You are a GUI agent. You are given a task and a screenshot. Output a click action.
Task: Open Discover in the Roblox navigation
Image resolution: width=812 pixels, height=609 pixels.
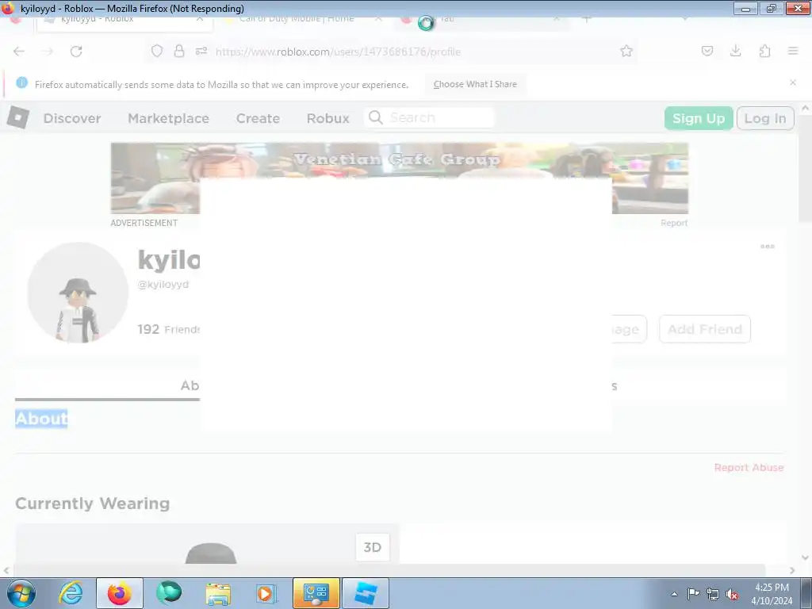(x=72, y=118)
